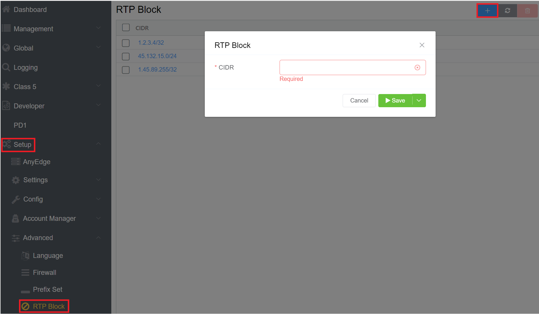The image size is (539, 314).
Task: Click the plus add-entry icon
Action: click(x=487, y=11)
